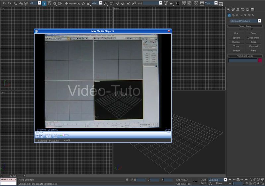Switch to the Display command panel tab
The image size is (265, 186).
click(247, 9)
